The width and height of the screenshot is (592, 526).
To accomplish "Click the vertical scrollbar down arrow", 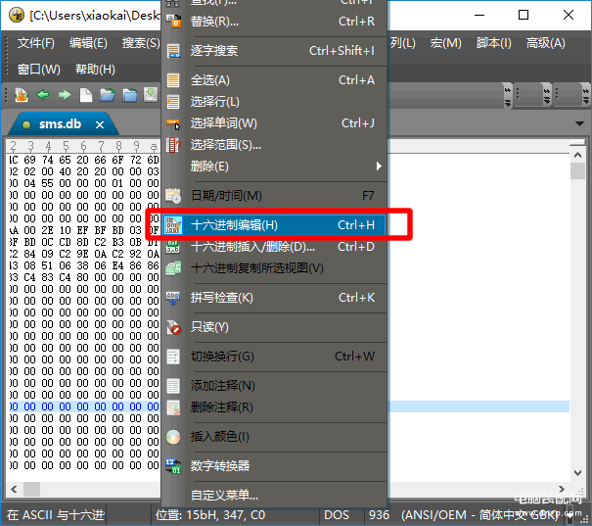I will (x=577, y=473).
